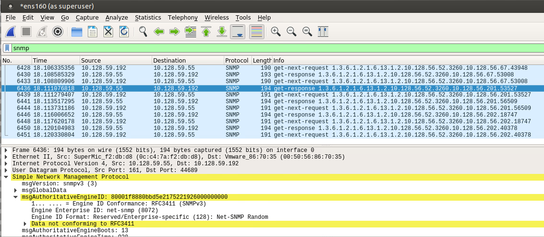This screenshot has height=237, width=544.
Task: Toggle packet list colorization
Action: 257,32
